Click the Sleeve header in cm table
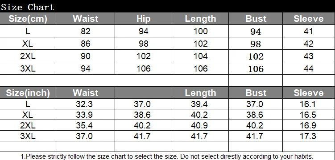This screenshot has width=335, height=160. tap(309, 19)
